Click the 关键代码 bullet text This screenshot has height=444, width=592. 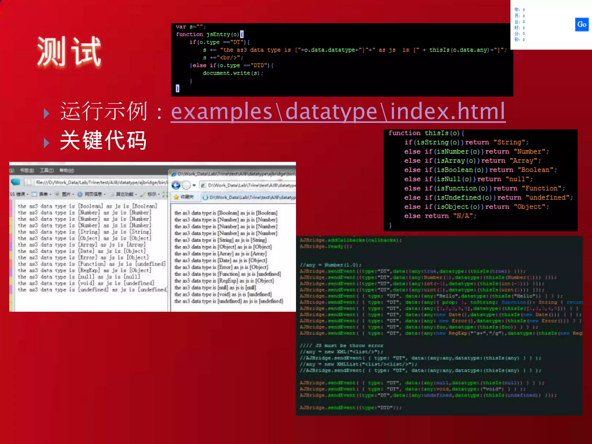103,140
